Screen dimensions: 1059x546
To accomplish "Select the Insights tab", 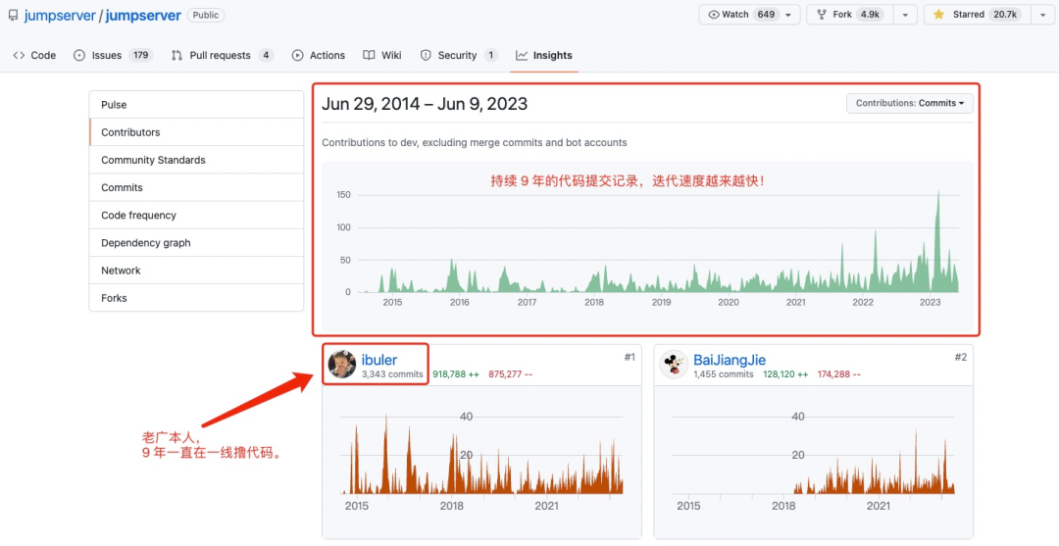I will [x=543, y=55].
